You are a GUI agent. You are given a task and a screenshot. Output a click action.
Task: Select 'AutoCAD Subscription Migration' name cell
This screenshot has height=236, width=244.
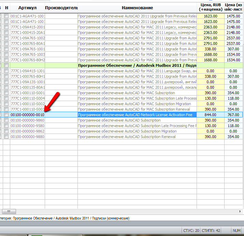point(137,131)
